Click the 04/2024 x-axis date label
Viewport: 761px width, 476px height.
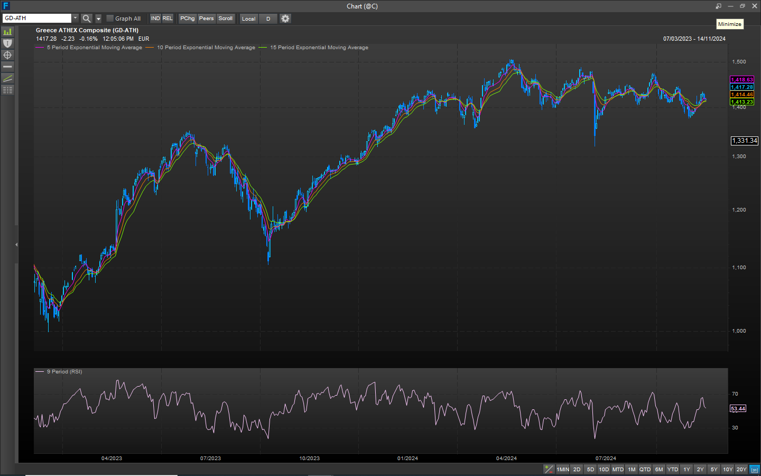click(x=506, y=459)
